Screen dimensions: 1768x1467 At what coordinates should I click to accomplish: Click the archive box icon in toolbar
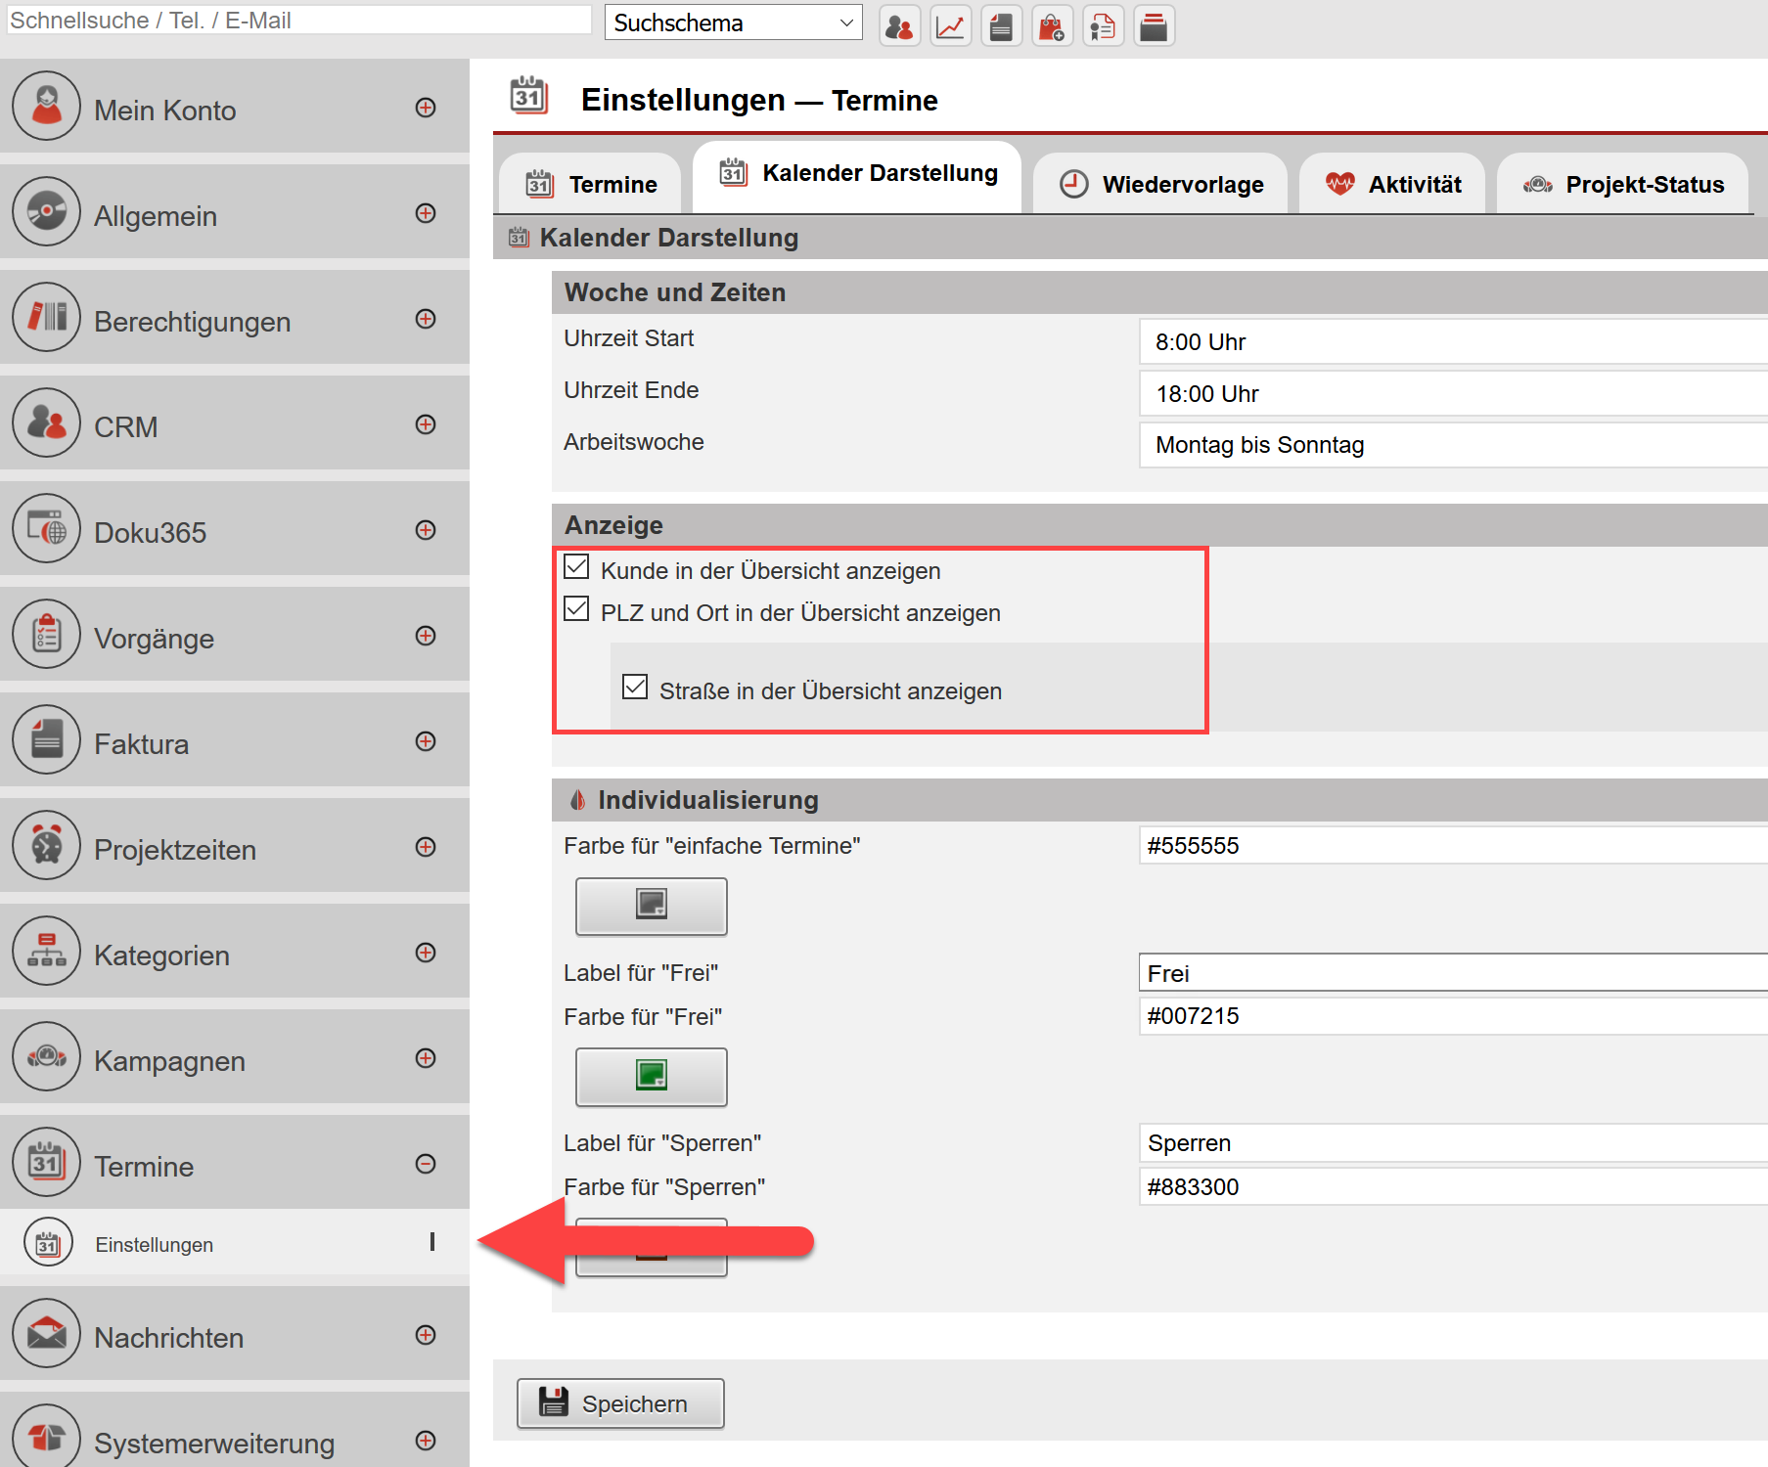(x=1154, y=26)
